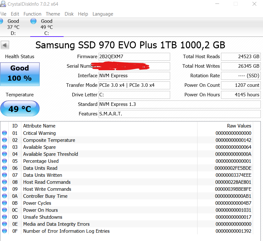Minimize the CrystalDiskInfo window
The width and height of the screenshot is (263, 241).
coord(217,4)
